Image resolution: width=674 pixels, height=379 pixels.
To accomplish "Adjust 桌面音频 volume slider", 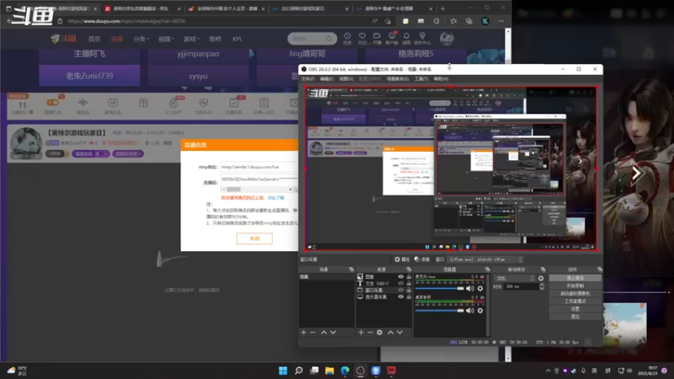I will click(440, 311).
